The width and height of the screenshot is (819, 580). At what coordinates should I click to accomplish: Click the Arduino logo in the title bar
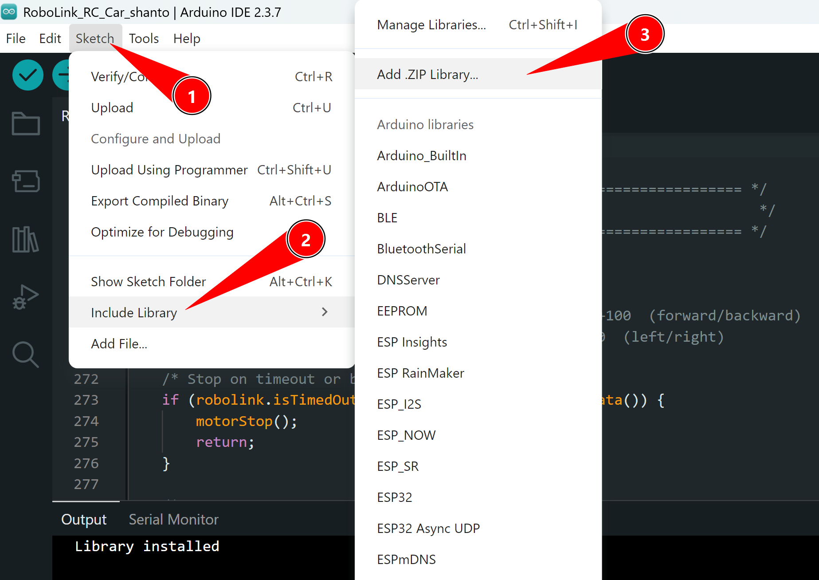[x=9, y=12]
